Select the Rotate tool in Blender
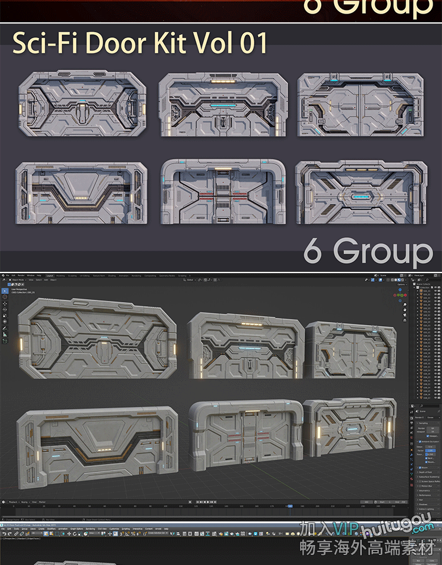The width and height of the screenshot is (442, 565). (x=5, y=310)
